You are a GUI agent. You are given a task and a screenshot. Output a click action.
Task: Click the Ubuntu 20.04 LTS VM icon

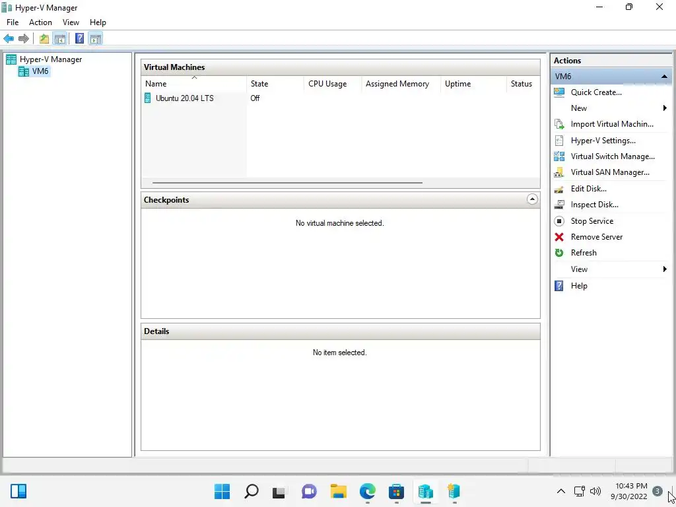coord(147,98)
